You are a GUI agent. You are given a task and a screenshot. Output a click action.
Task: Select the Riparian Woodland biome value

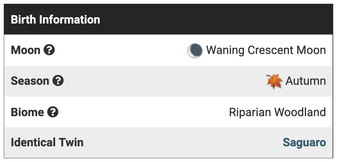[277, 112]
